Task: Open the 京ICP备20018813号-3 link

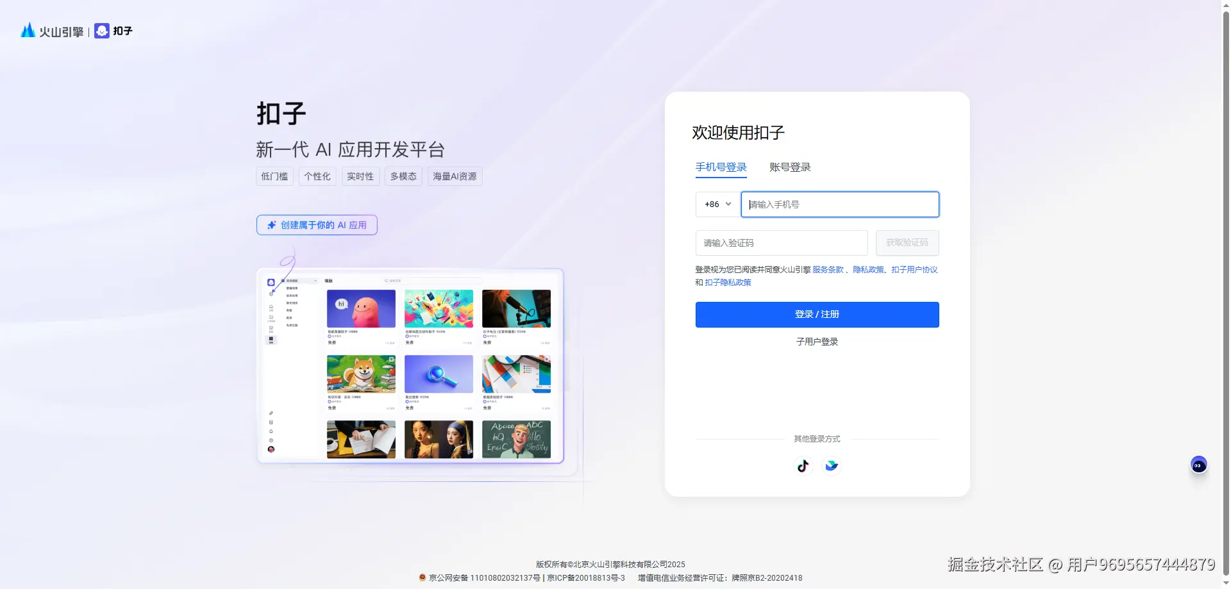Action: pyautogui.click(x=585, y=578)
